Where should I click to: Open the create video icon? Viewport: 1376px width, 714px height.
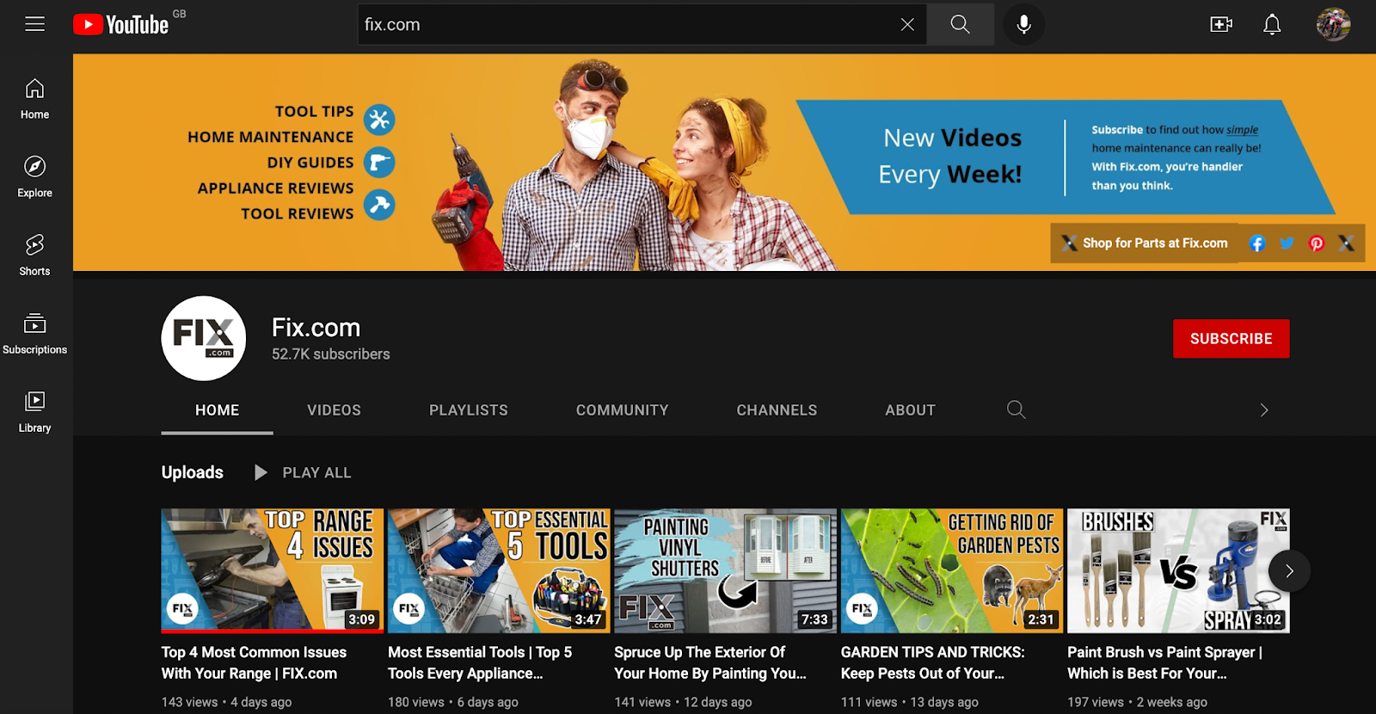click(x=1221, y=24)
